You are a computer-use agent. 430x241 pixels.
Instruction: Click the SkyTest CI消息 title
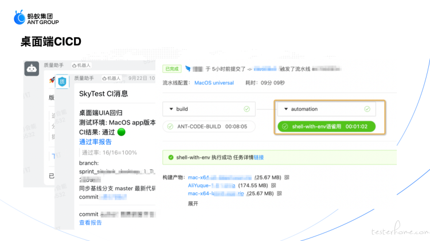104,94
